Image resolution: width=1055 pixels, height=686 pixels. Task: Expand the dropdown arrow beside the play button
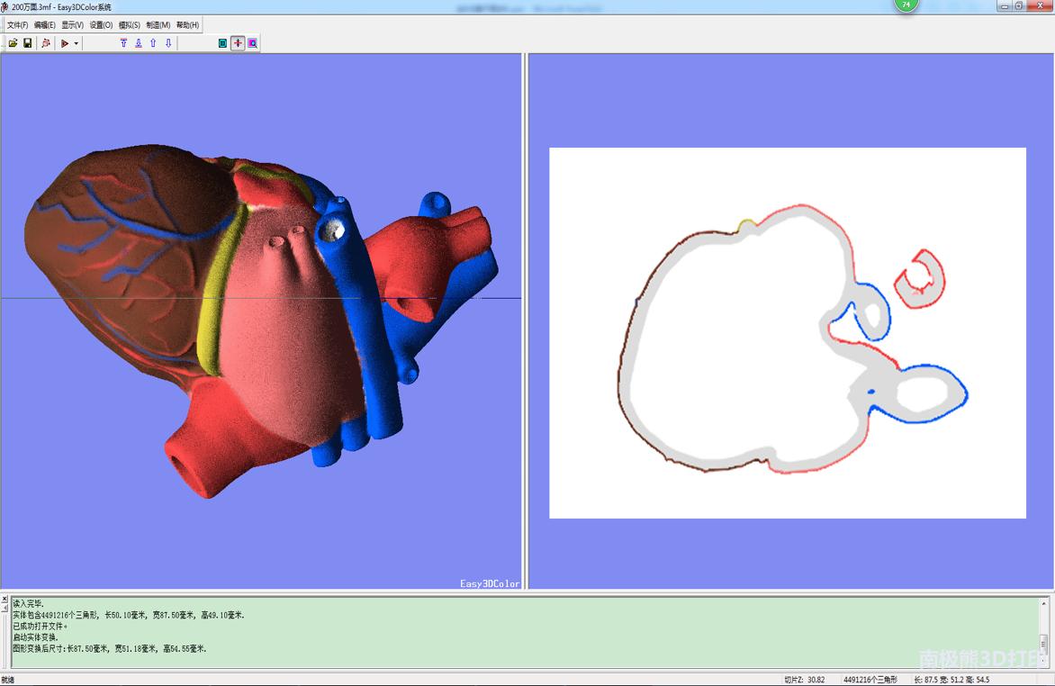click(x=77, y=42)
